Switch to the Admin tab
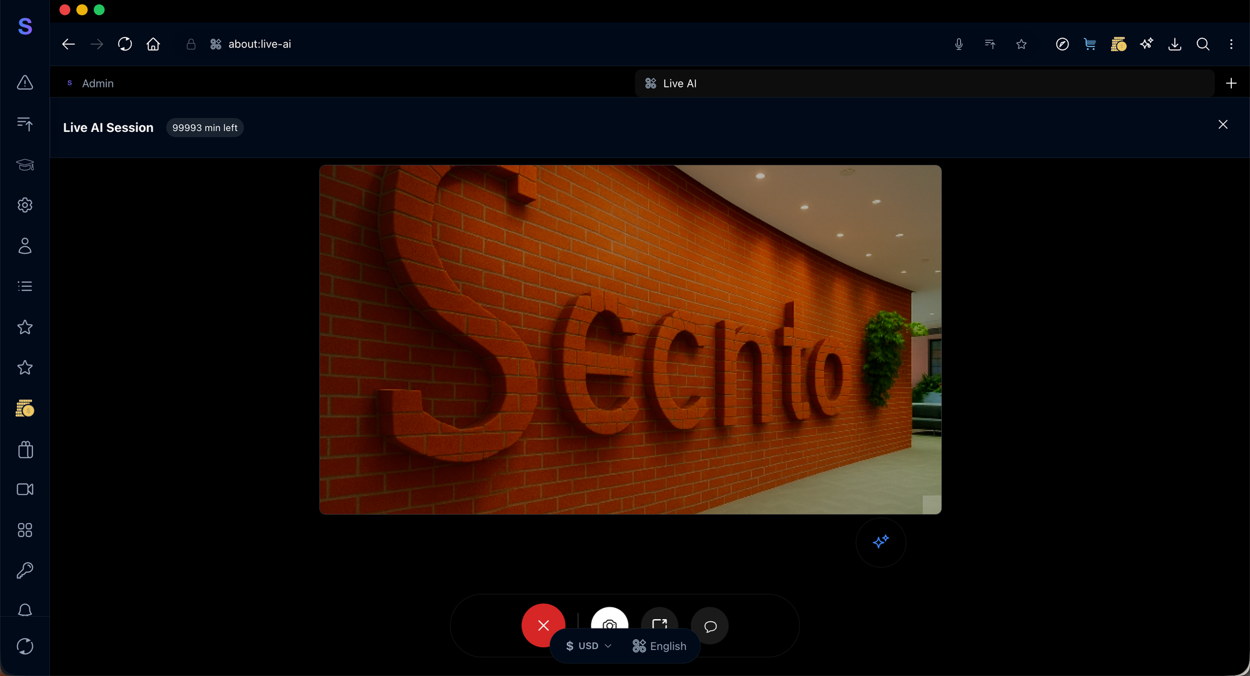 click(98, 83)
